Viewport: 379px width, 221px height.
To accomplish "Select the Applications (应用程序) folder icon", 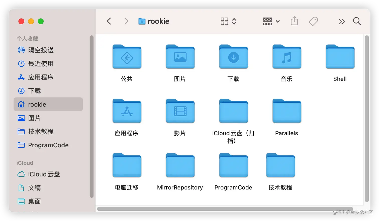I will pyautogui.click(x=127, y=111).
